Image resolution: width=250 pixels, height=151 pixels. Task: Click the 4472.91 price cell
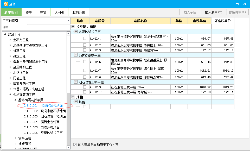pyautogui.click(x=200, y=70)
